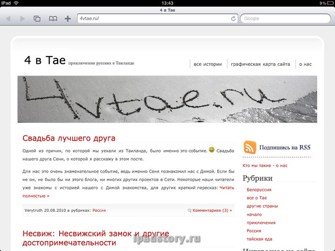This screenshot has width=335, height=251.
Task: Select the "тайская еда" rubric
Action: tap(260, 239)
